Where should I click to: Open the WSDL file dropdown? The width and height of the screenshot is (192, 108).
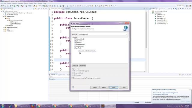127,34
